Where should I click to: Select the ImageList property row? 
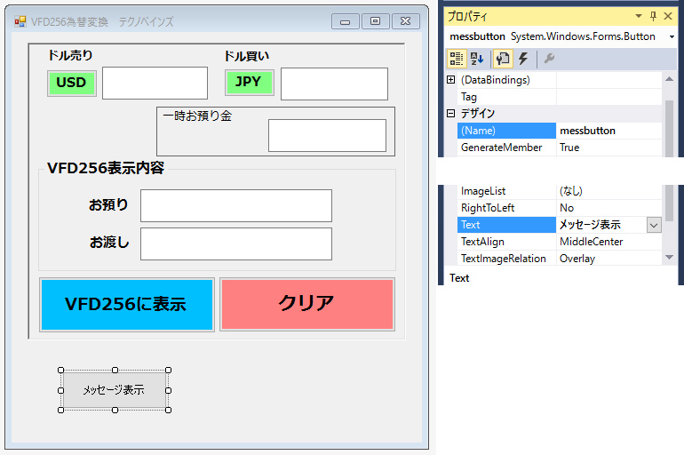pyautogui.click(x=560, y=191)
